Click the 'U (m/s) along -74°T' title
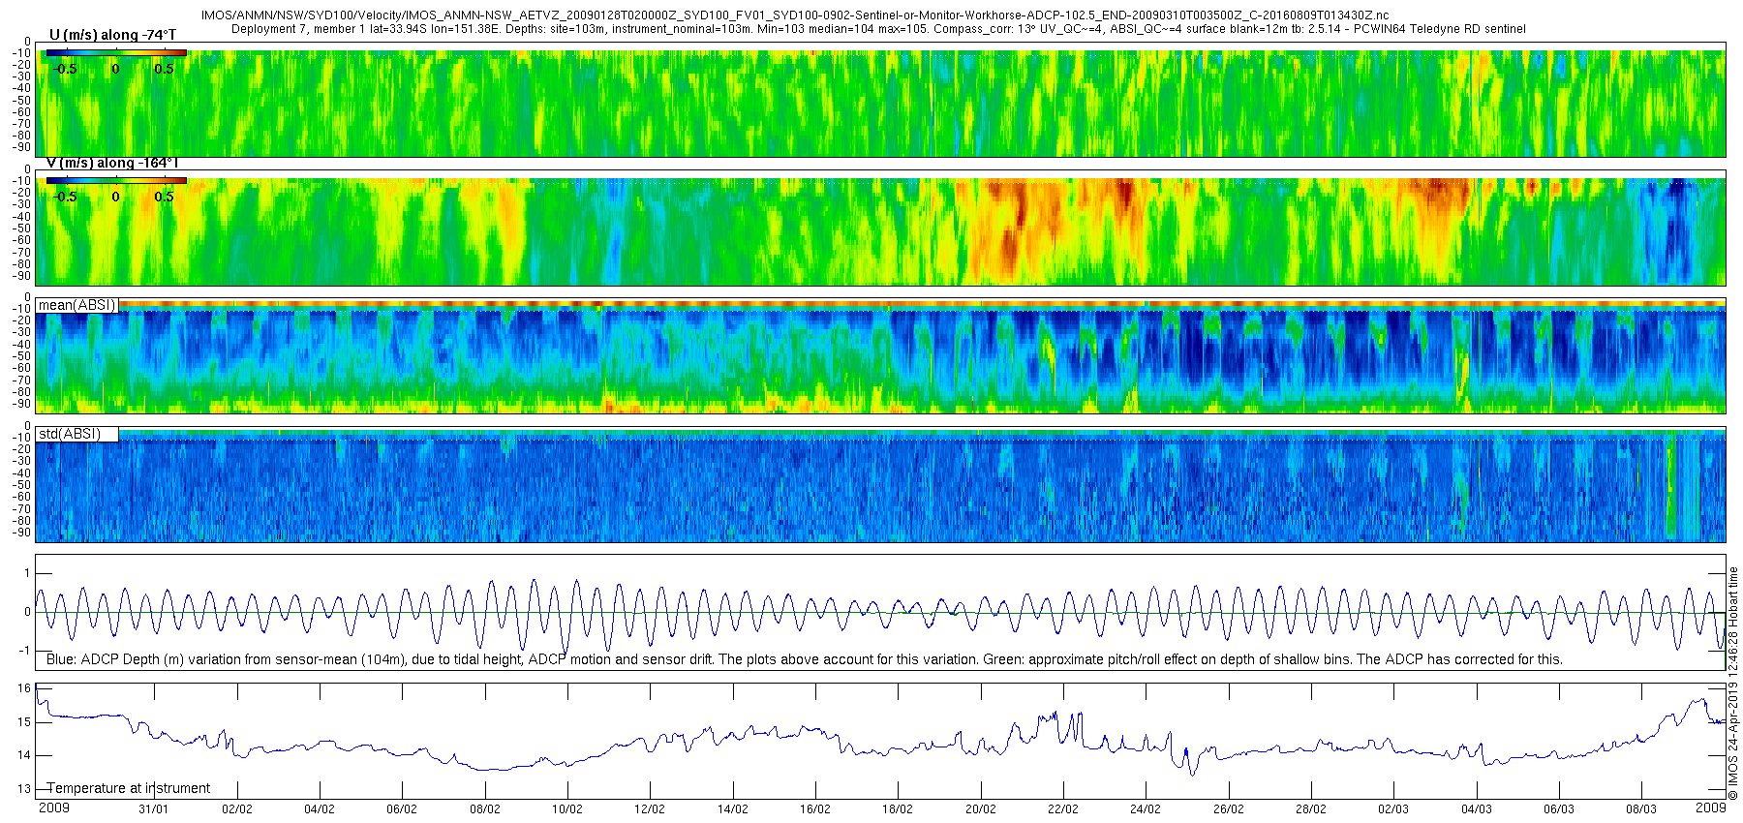 (x=112, y=35)
